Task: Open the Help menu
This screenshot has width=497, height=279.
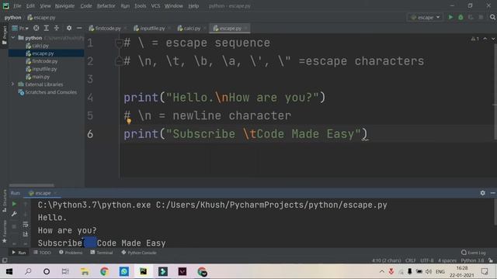Action: tap(193, 5)
